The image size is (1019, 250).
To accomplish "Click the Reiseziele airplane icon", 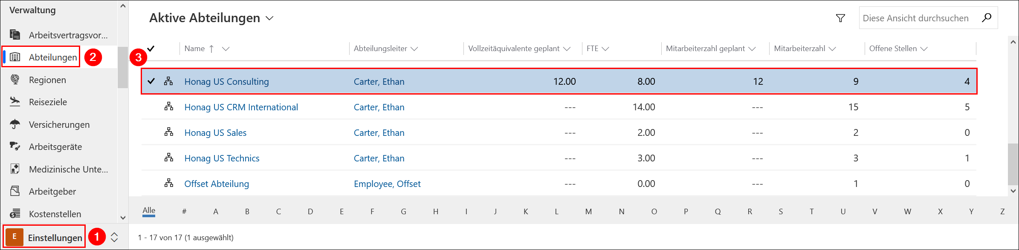I will (15, 102).
